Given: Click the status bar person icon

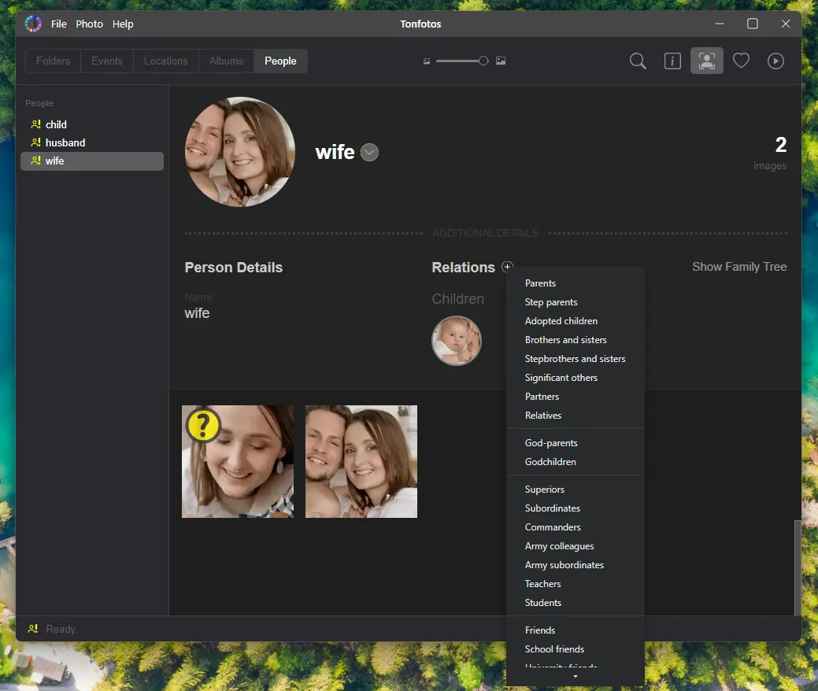Looking at the screenshot, I should point(33,628).
